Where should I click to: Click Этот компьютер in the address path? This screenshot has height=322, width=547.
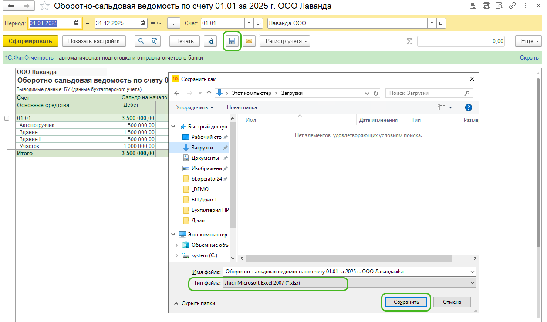click(x=251, y=93)
